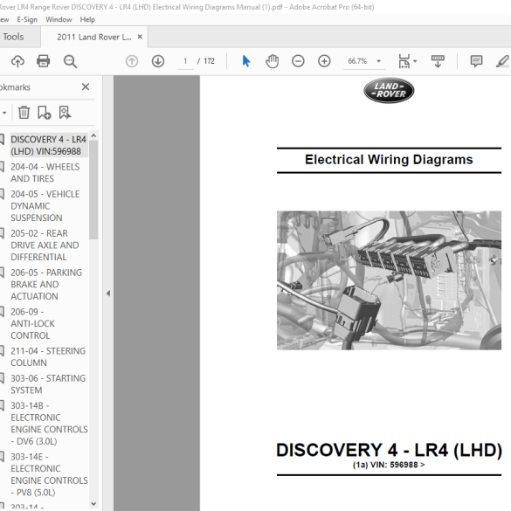Screen dimensions: 511x511
Task: Select the arrow selection tool
Action: (246, 61)
